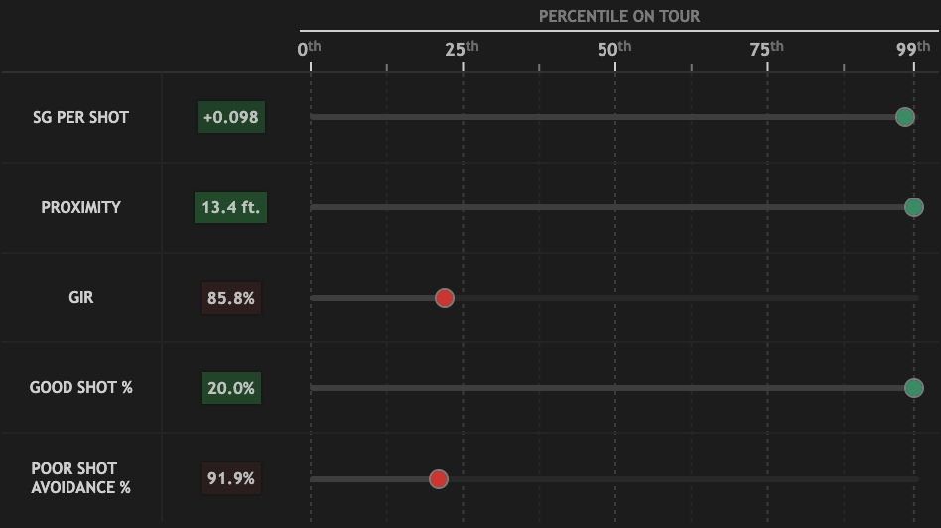941x528 pixels.
Task: Click the 50th percentile axis label
Action: 614,49
